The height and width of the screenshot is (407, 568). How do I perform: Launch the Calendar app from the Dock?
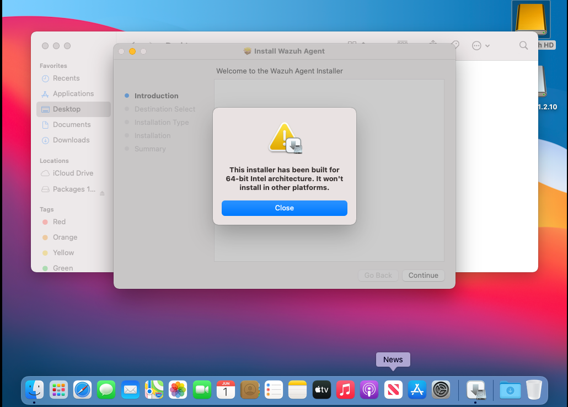[226, 390]
